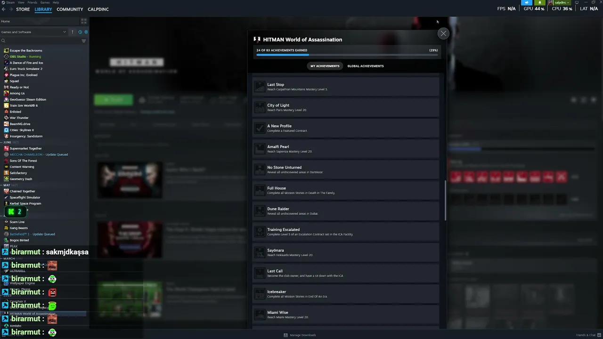Toggle the recent activity clock filter
603x339 pixels.
[80, 32]
